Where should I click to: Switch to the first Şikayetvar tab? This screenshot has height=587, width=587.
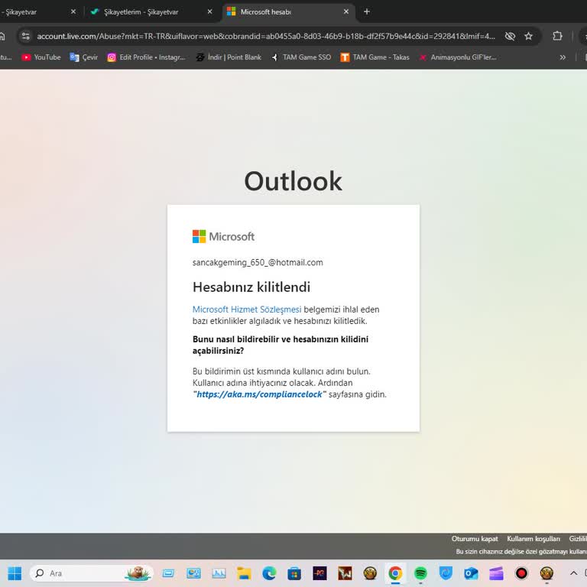coord(37,12)
